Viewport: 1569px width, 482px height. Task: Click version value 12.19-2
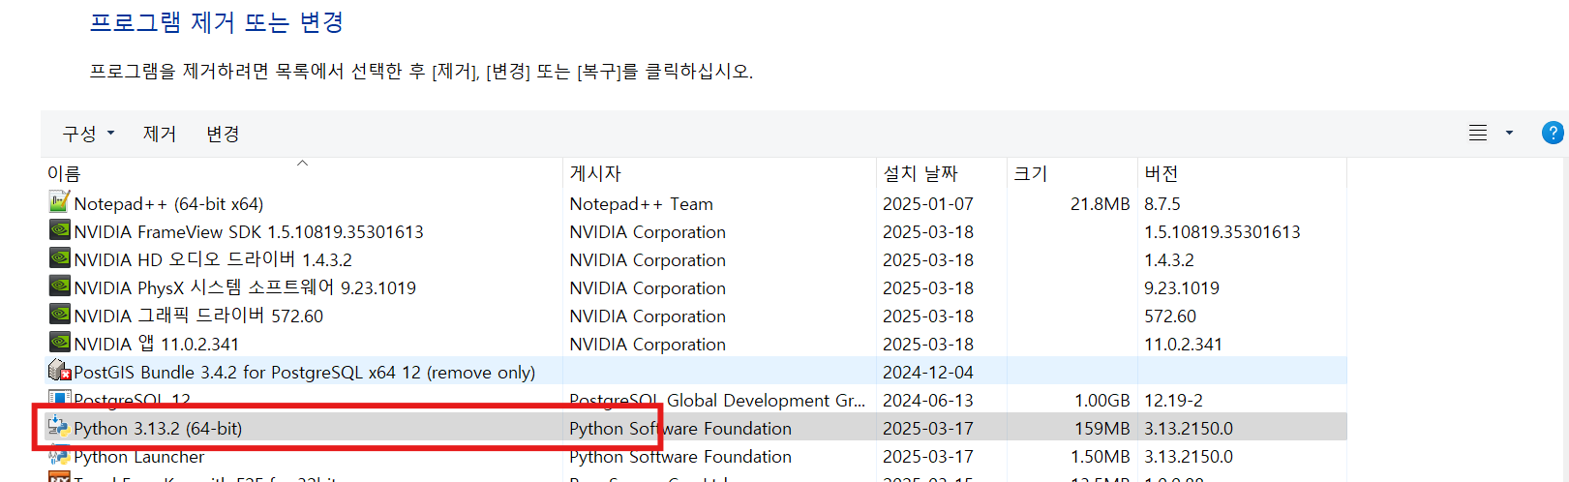click(1173, 401)
